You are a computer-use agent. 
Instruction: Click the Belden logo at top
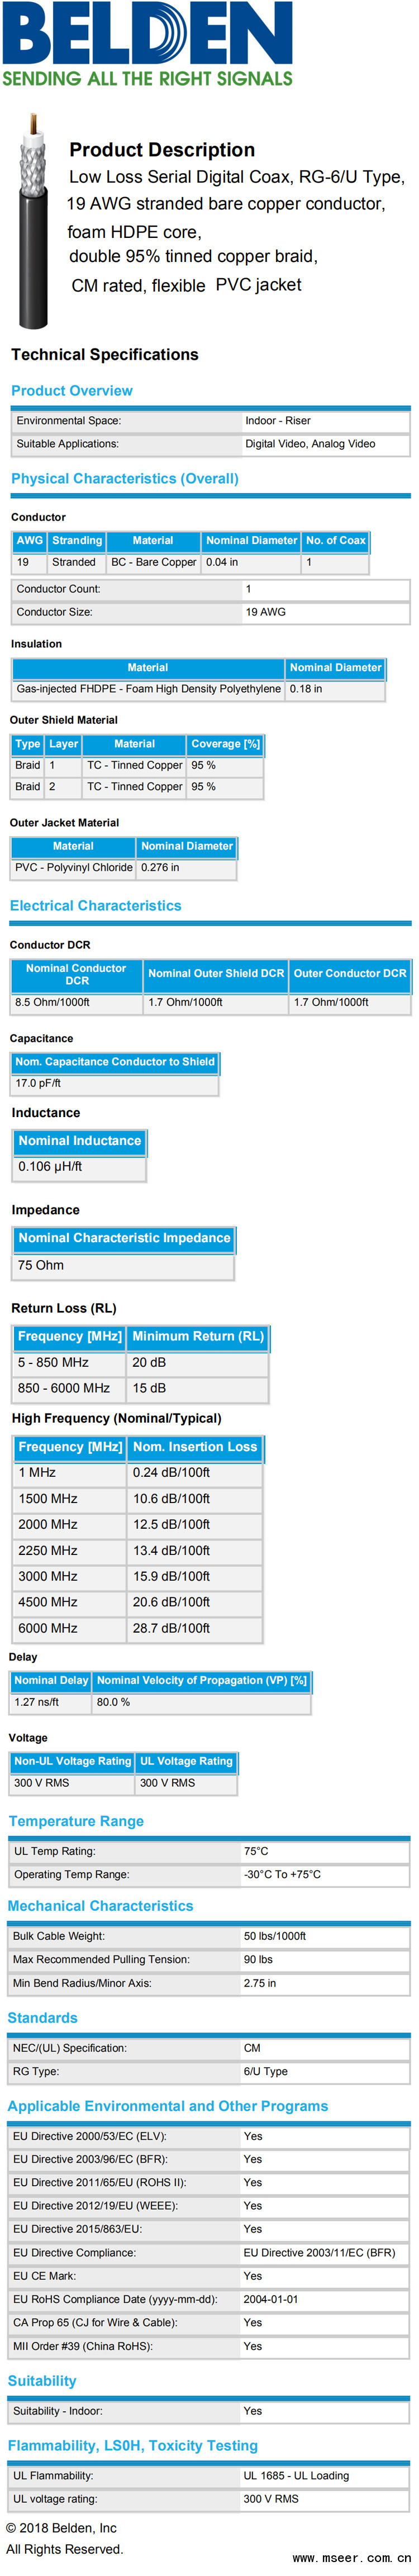(148, 45)
